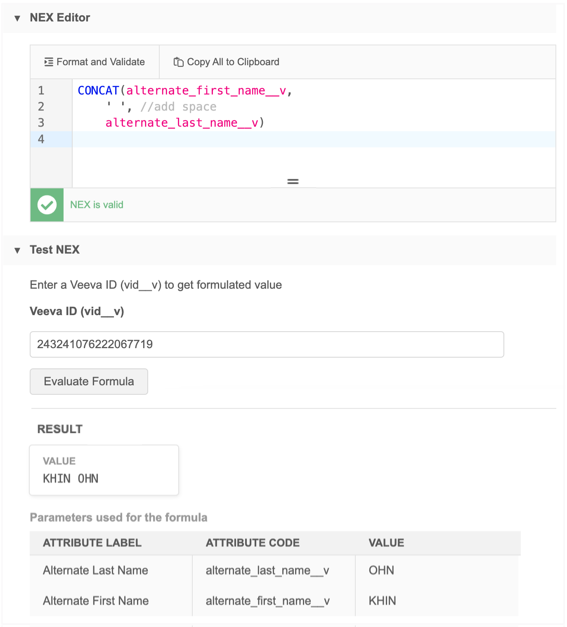Image resolution: width=567 pixels, height=627 pixels.
Task: Click the Format and Validate indent icon
Action: tap(49, 62)
